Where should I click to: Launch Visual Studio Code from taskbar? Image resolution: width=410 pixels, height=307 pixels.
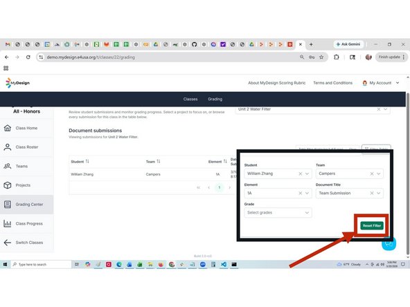[224, 264]
